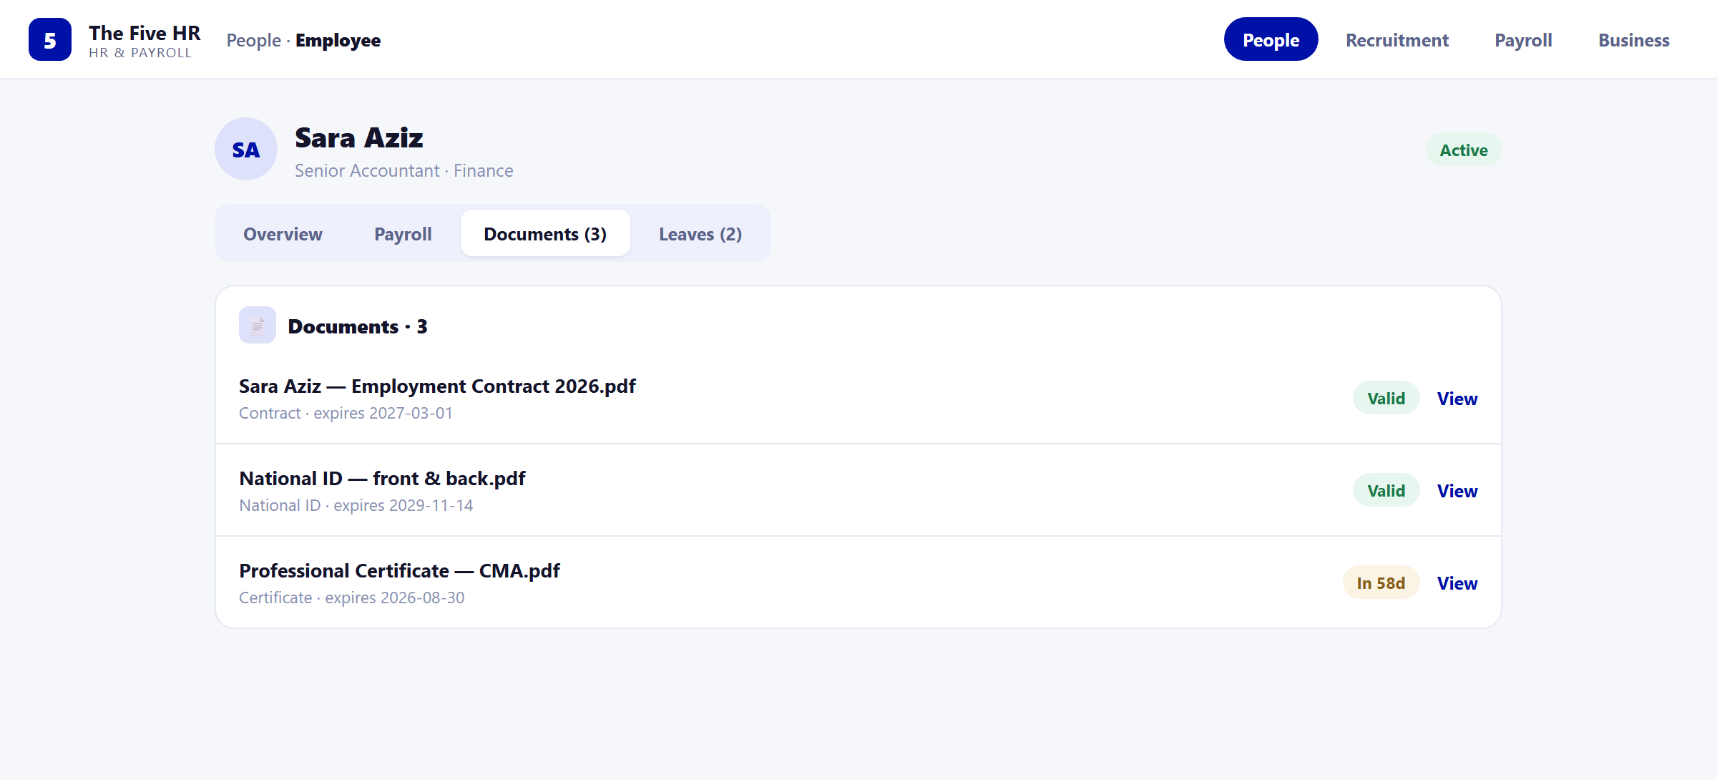Click the Active status badge

(1464, 150)
